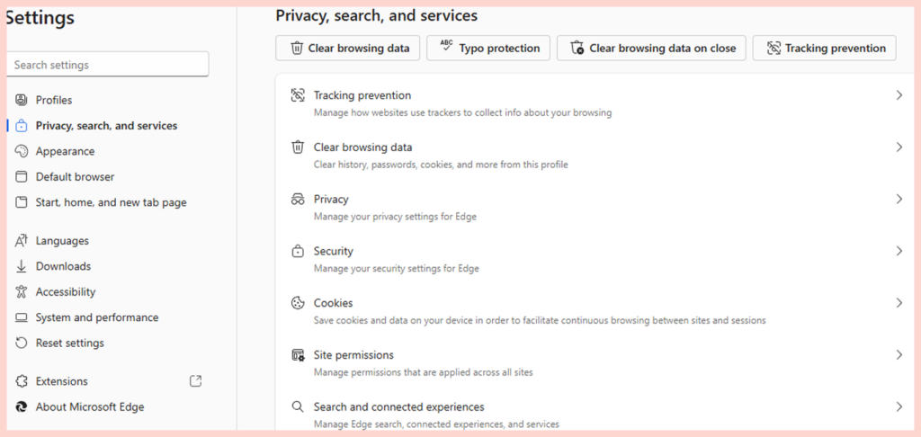Expand the Tracking prevention chevron

pos(899,95)
